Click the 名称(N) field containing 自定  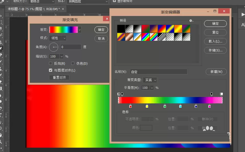tap(159, 72)
